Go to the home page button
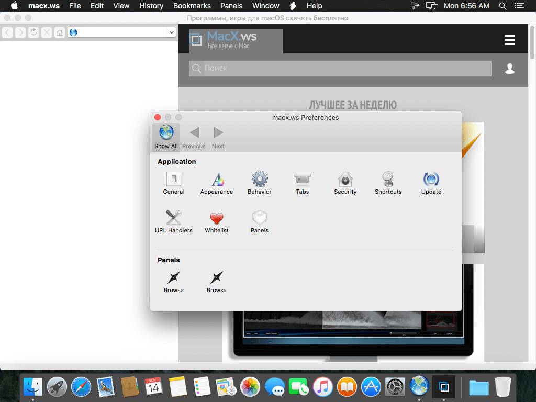This screenshot has height=402, width=536. tap(60, 32)
